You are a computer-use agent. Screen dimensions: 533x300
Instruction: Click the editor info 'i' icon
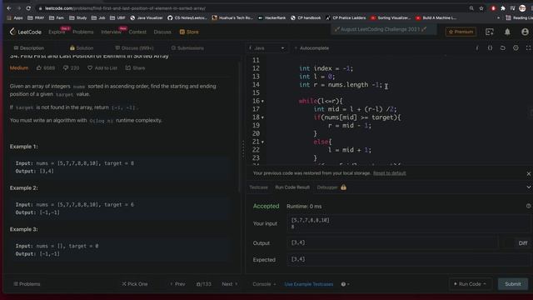(477, 48)
